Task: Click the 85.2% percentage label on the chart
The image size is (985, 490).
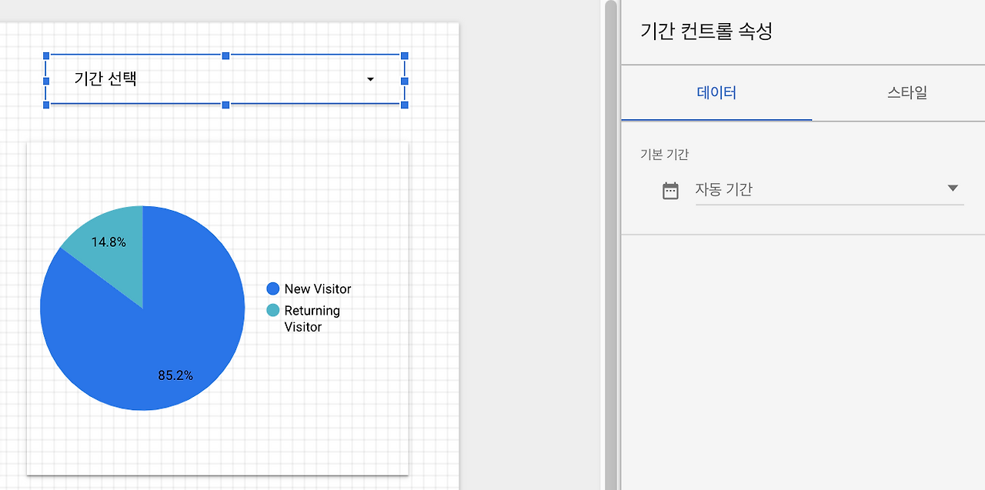Action: pyautogui.click(x=175, y=375)
